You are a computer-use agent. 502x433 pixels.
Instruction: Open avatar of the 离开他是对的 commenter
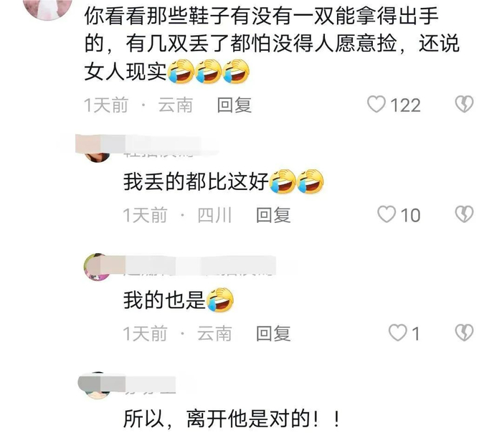click(98, 386)
